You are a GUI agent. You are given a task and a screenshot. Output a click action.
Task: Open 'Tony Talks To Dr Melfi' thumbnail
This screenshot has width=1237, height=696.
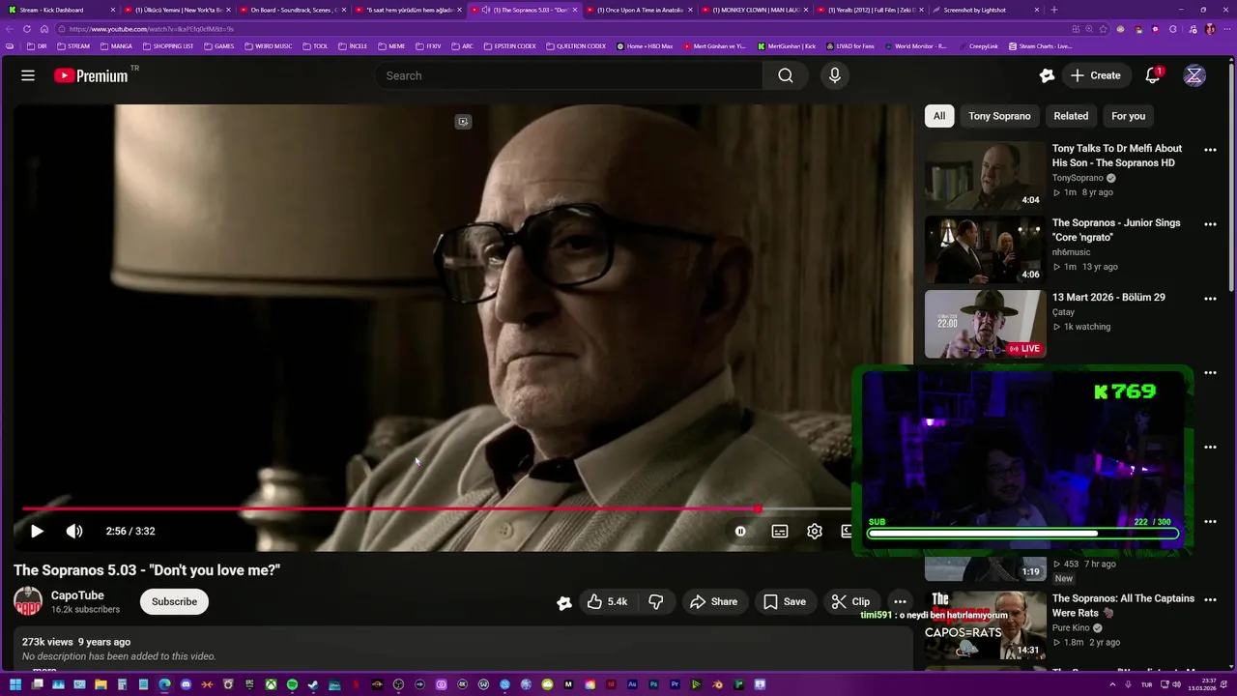click(985, 176)
